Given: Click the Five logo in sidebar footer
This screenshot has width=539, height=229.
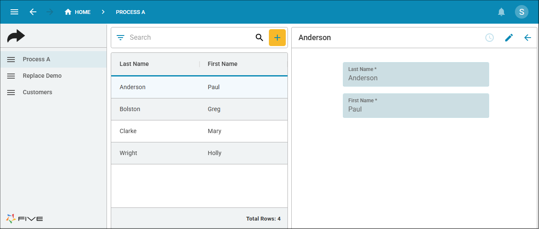Looking at the screenshot, I should click(x=25, y=218).
